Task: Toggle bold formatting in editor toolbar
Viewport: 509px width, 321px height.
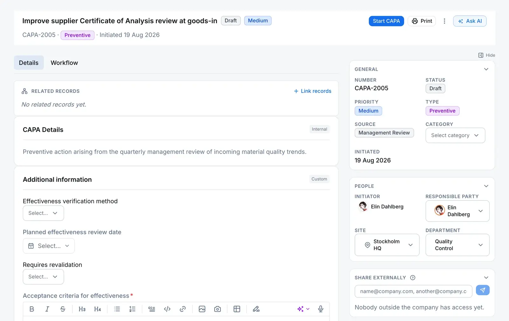Action: tap(32, 309)
